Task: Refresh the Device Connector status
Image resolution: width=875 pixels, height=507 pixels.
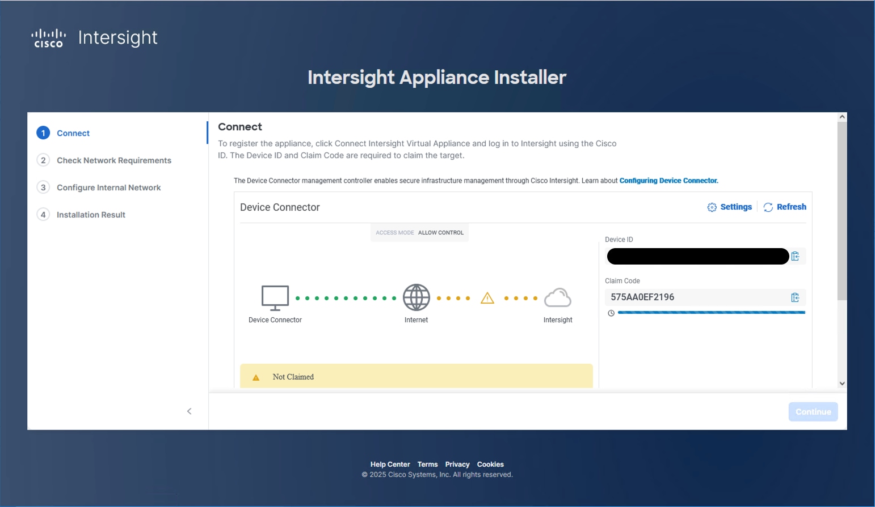Action: pos(785,207)
